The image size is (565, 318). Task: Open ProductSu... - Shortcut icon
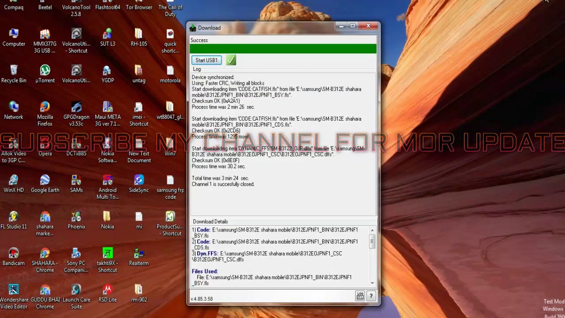tap(170, 224)
